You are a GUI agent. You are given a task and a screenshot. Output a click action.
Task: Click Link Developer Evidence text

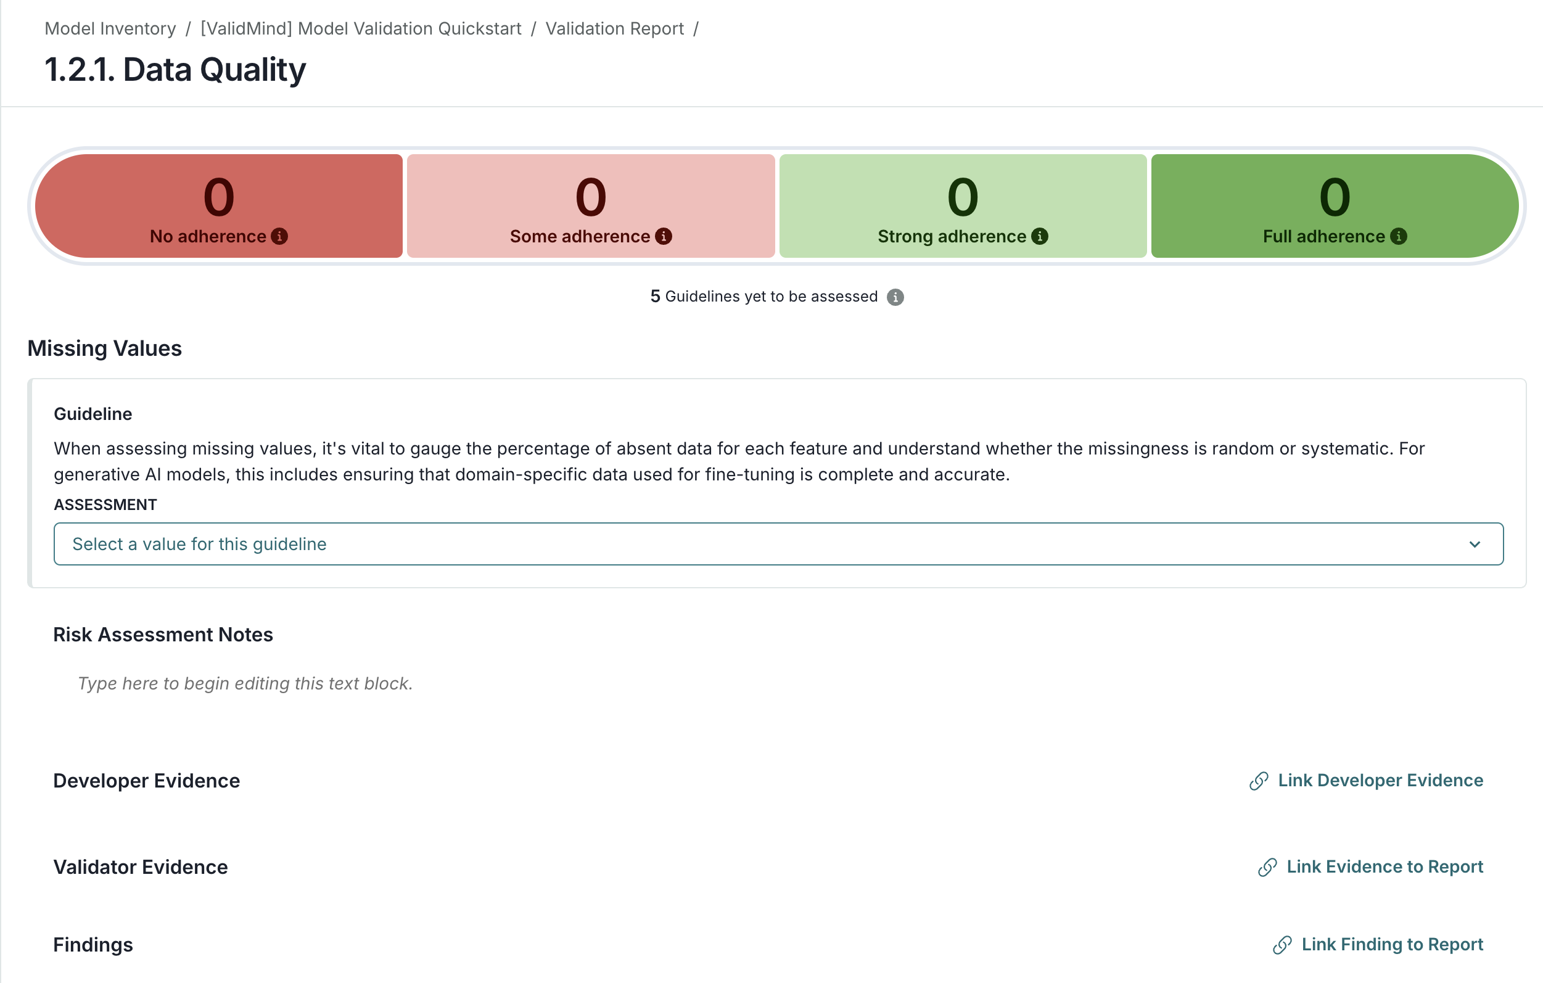(1380, 781)
